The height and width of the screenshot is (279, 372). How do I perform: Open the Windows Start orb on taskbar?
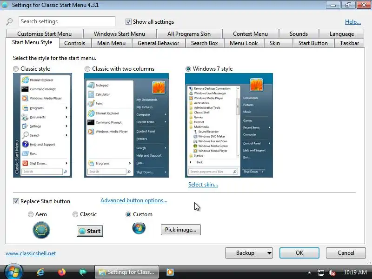(13, 272)
